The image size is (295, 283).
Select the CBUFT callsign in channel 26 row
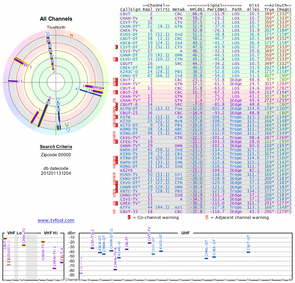(x=126, y=63)
